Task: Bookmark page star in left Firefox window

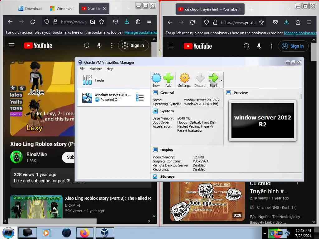Action: click(x=102, y=21)
